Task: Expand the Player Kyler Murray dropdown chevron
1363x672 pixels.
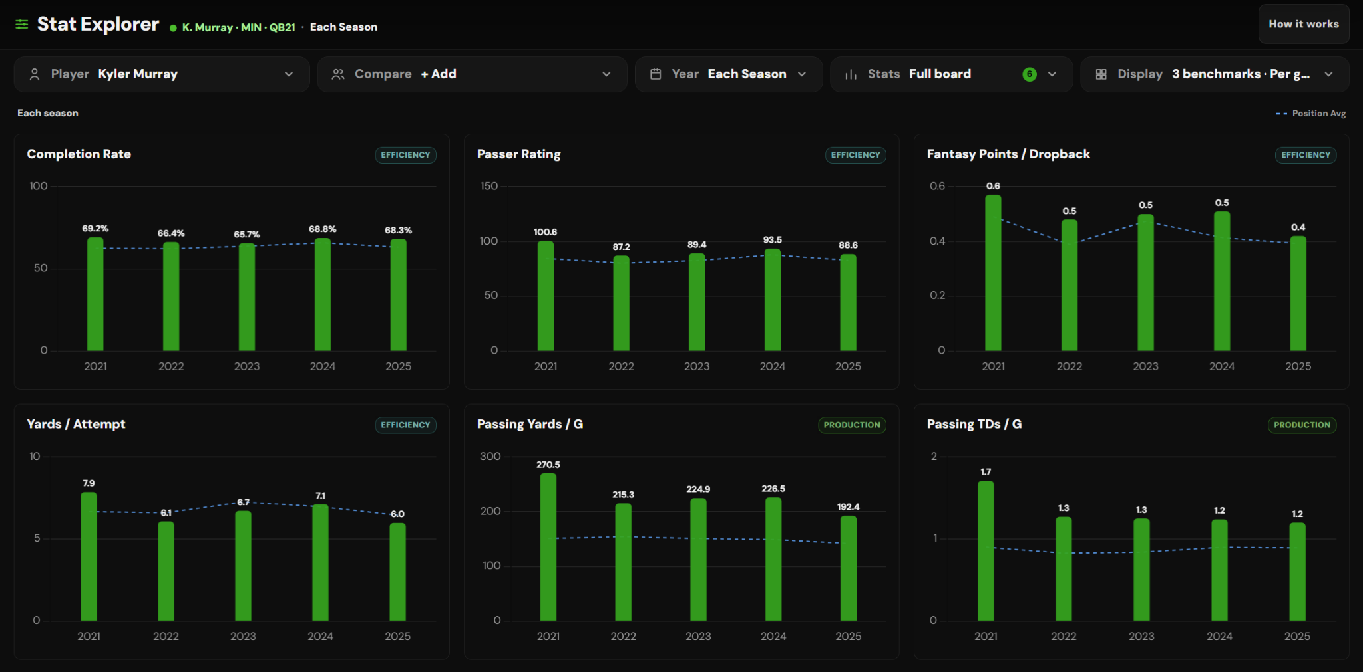Action: coord(289,74)
